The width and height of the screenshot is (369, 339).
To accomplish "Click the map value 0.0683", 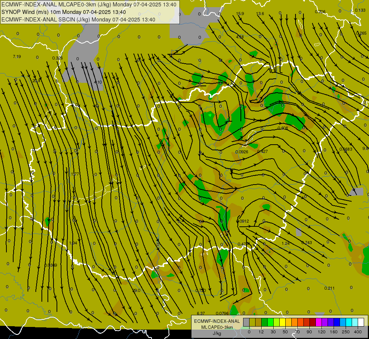I will pos(346,150).
